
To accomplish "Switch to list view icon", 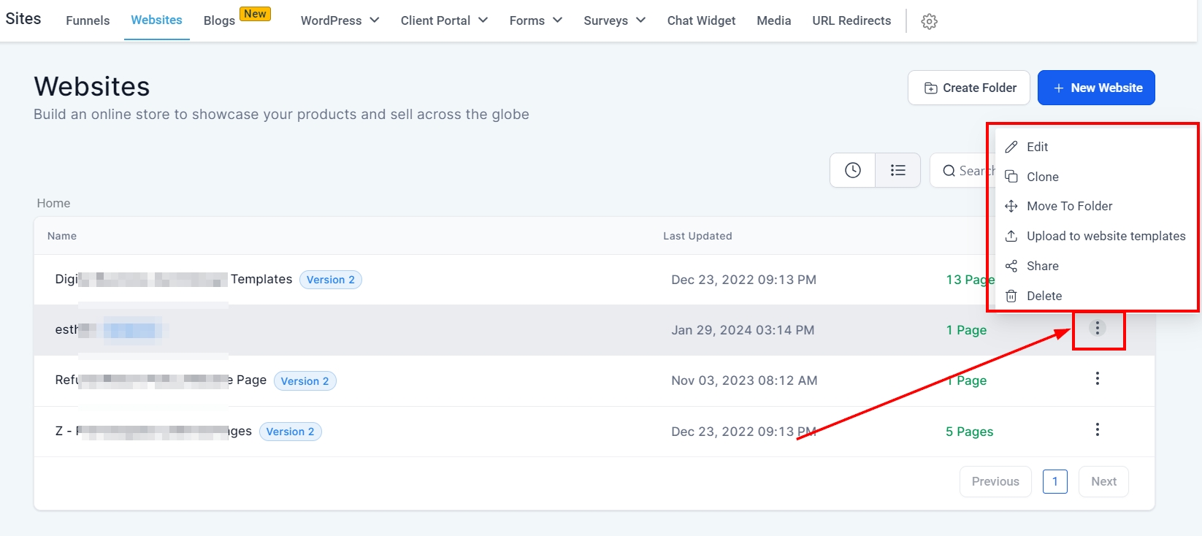I will click(897, 170).
